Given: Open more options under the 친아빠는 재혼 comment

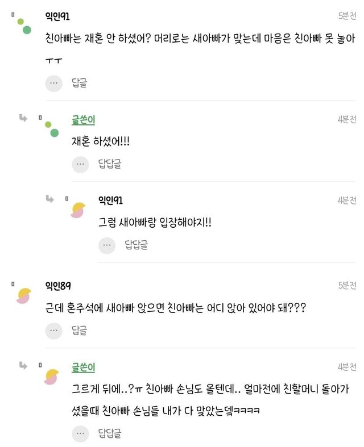Looking at the screenshot, I should pyautogui.click(x=53, y=83).
